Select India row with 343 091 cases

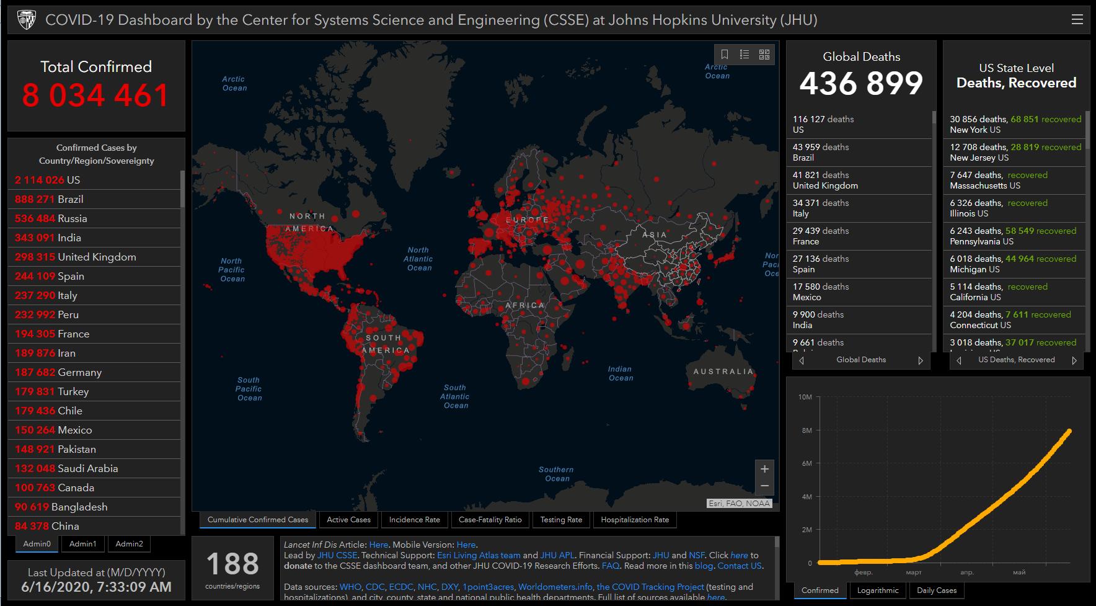94,238
